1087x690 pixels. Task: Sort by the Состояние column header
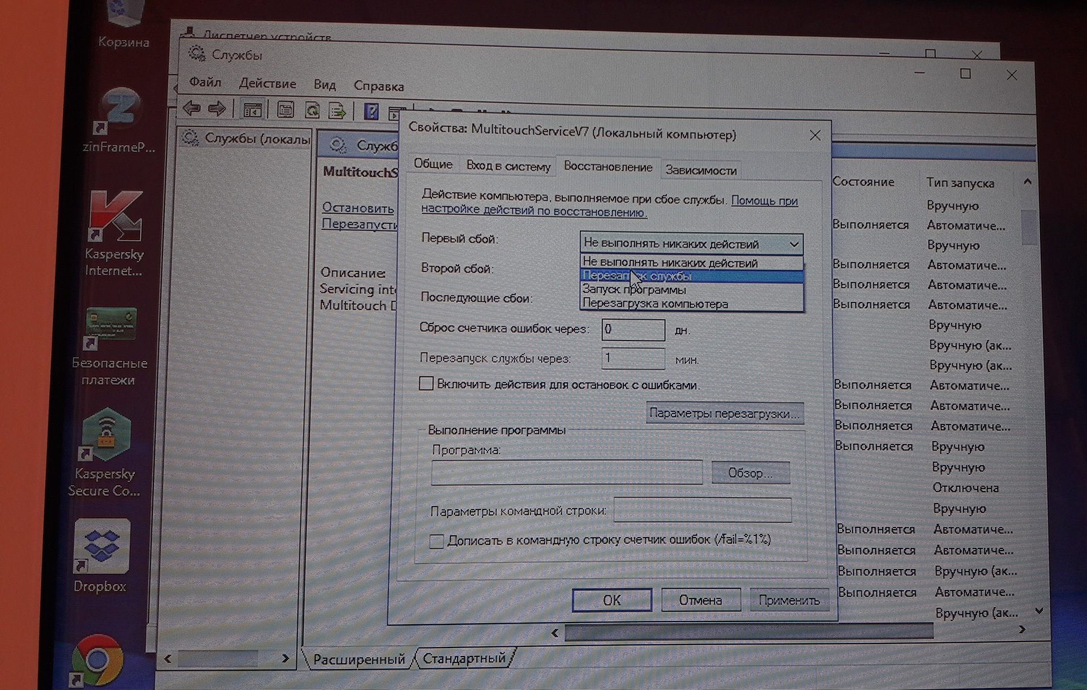[x=863, y=181]
